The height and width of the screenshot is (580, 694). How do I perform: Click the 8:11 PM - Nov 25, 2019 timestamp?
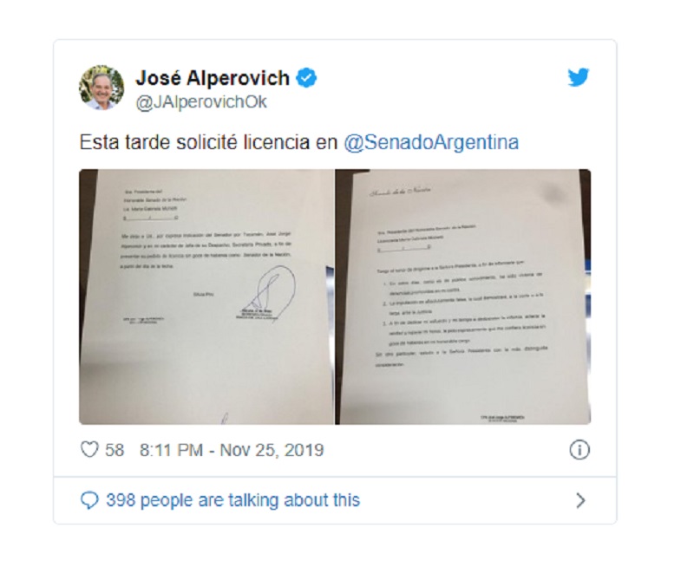click(232, 450)
